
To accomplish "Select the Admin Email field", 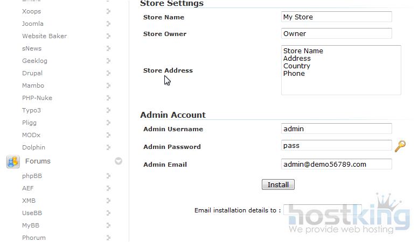I will pyautogui.click(x=336, y=165).
